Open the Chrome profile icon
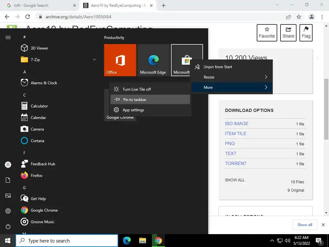 [x=312, y=17]
